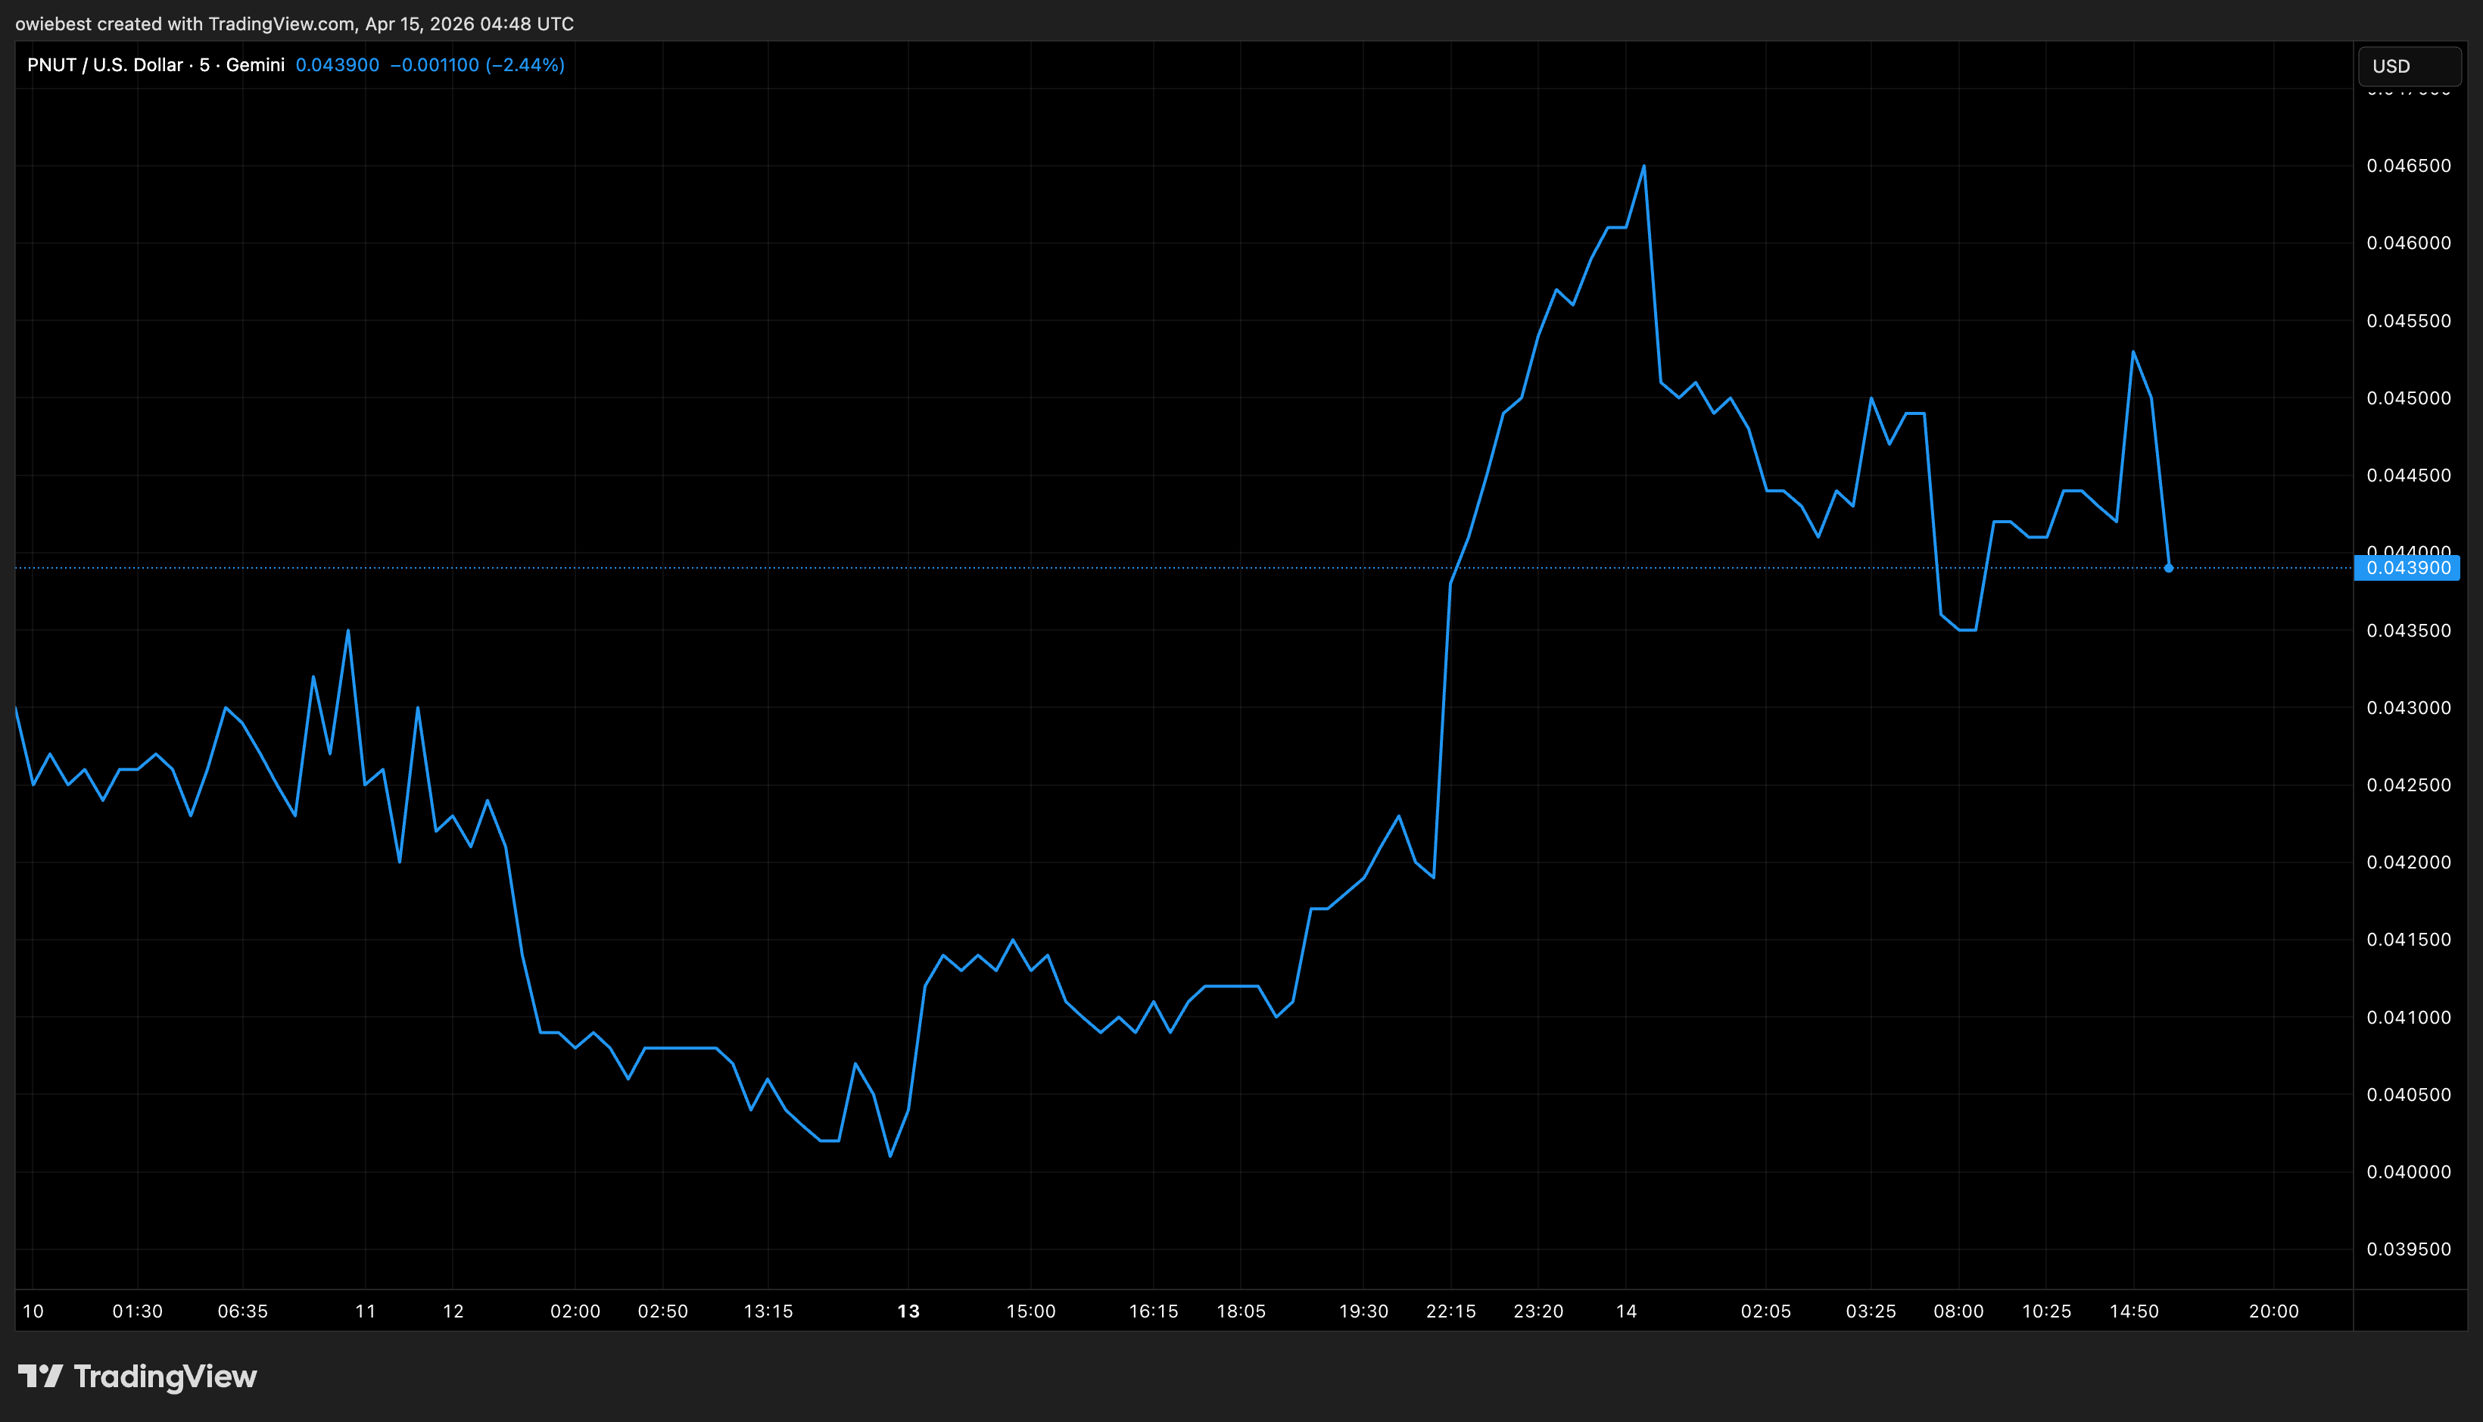
Task: Click the Gemini exchange label in legend
Action: click(x=255, y=64)
